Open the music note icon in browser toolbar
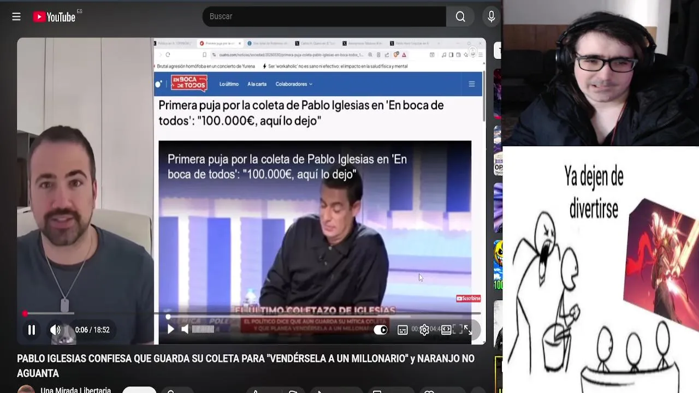699x393 pixels. pyautogui.click(x=444, y=55)
